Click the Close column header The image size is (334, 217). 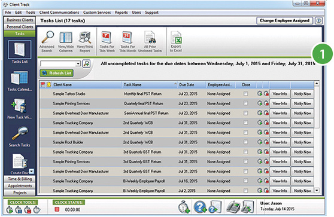[x=246, y=85]
